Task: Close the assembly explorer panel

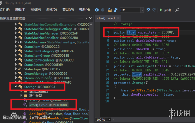Action: click(x=90, y=18)
